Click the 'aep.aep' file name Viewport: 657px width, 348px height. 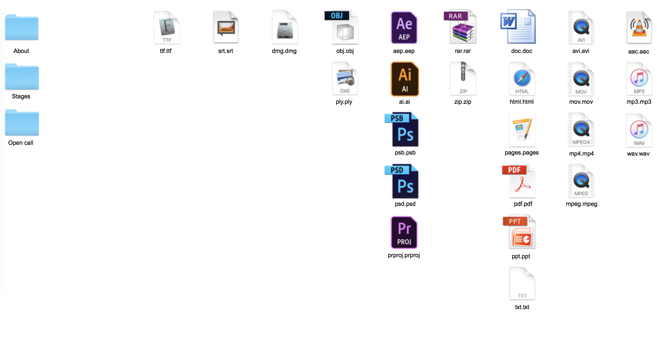(x=404, y=51)
